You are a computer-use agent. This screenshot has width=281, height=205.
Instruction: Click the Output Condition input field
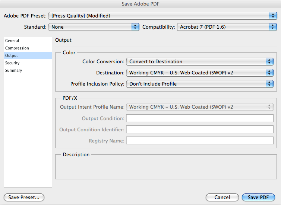(x=200, y=118)
